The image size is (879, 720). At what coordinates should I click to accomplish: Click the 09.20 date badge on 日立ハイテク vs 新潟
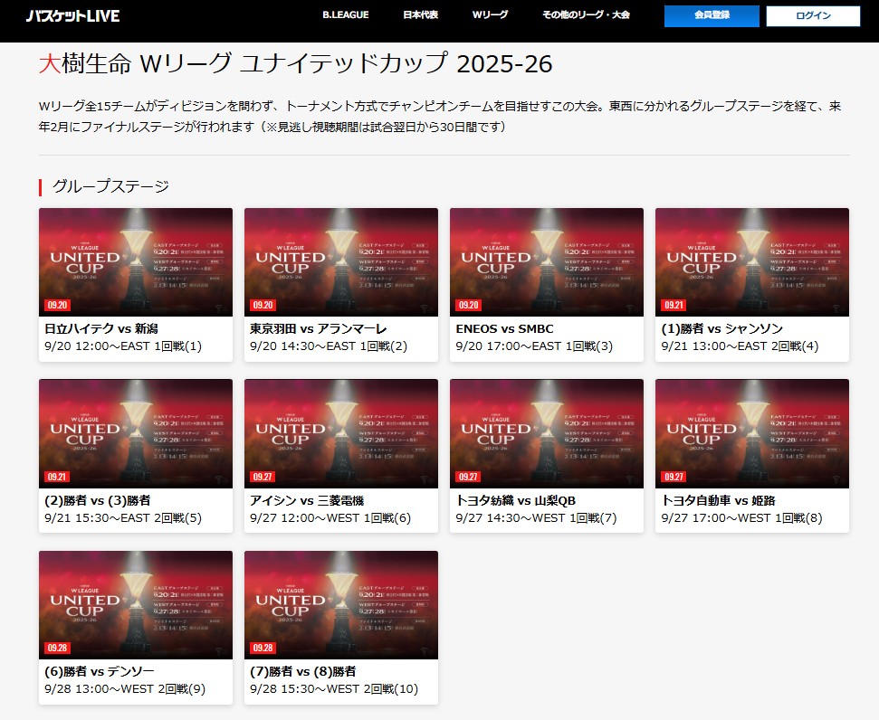click(57, 305)
